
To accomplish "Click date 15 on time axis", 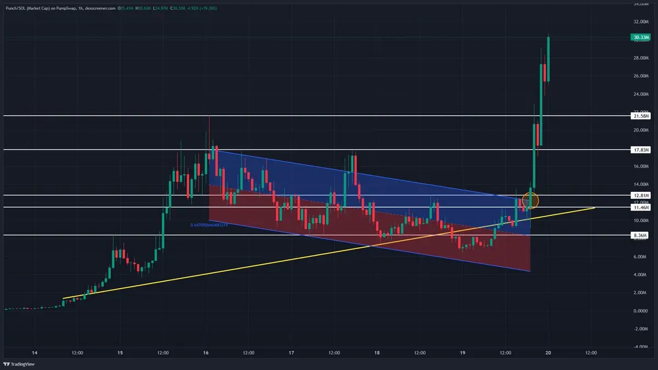I will 120,354.
